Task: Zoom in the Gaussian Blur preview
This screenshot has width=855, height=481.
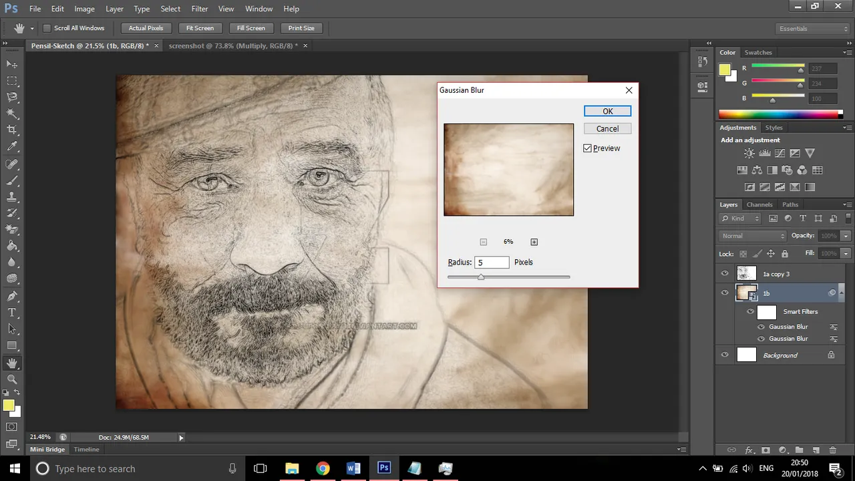Action: click(x=534, y=242)
